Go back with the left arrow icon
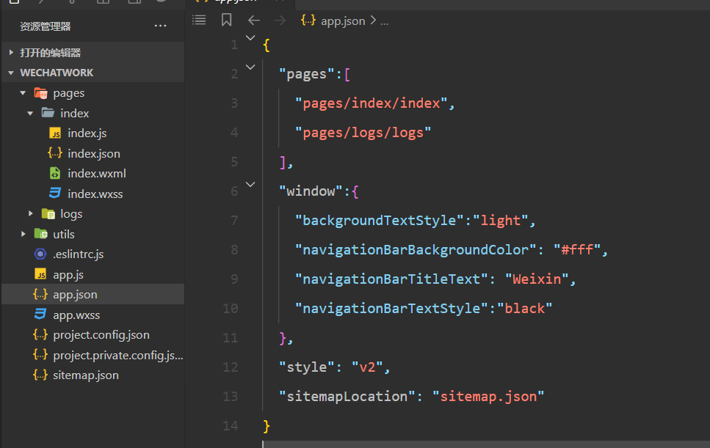Image resolution: width=710 pixels, height=448 pixels. pos(254,21)
